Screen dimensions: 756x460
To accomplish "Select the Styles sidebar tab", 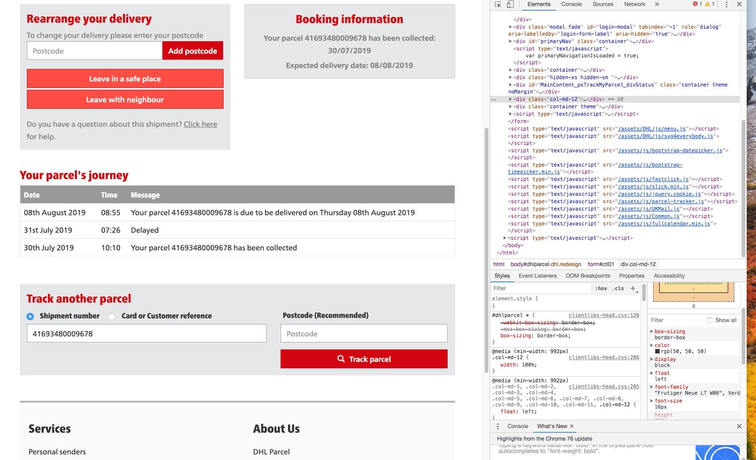I will [502, 276].
